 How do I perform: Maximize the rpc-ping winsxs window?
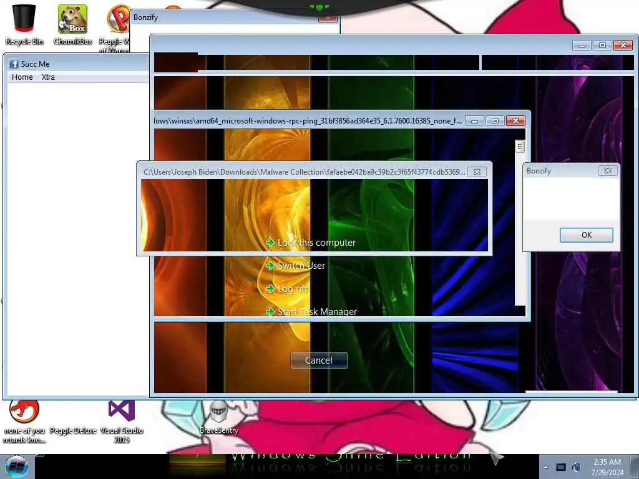(495, 120)
